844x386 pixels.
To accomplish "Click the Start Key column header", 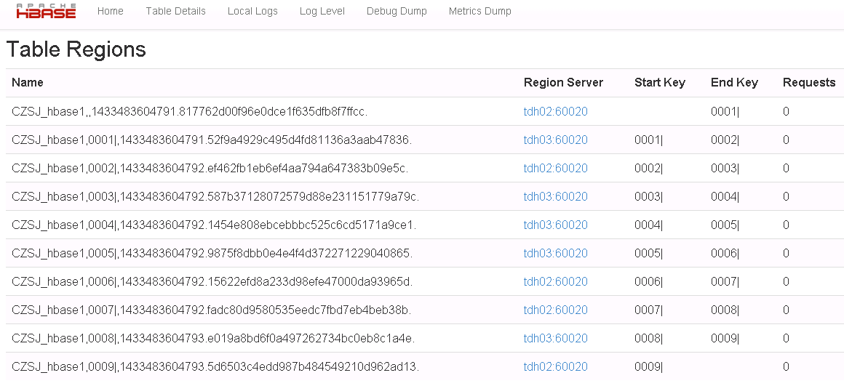I will (660, 82).
